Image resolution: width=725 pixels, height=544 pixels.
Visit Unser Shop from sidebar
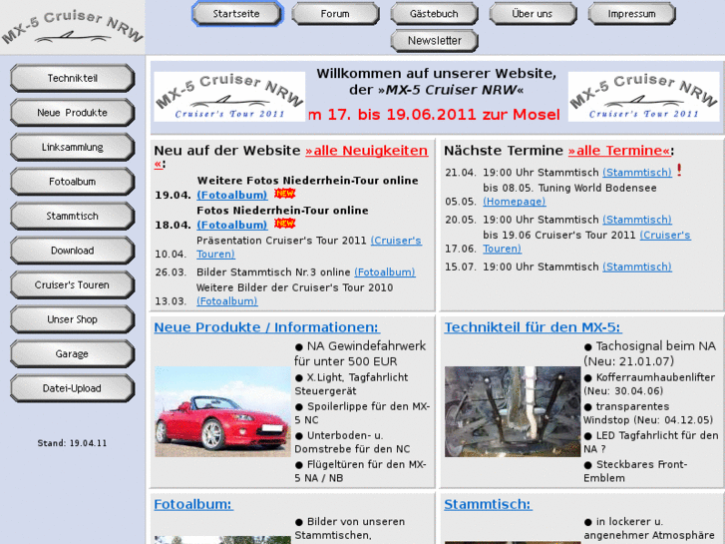[73, 319]
